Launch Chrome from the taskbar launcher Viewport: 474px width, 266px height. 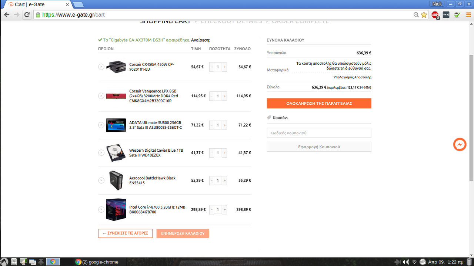point(53,262)
